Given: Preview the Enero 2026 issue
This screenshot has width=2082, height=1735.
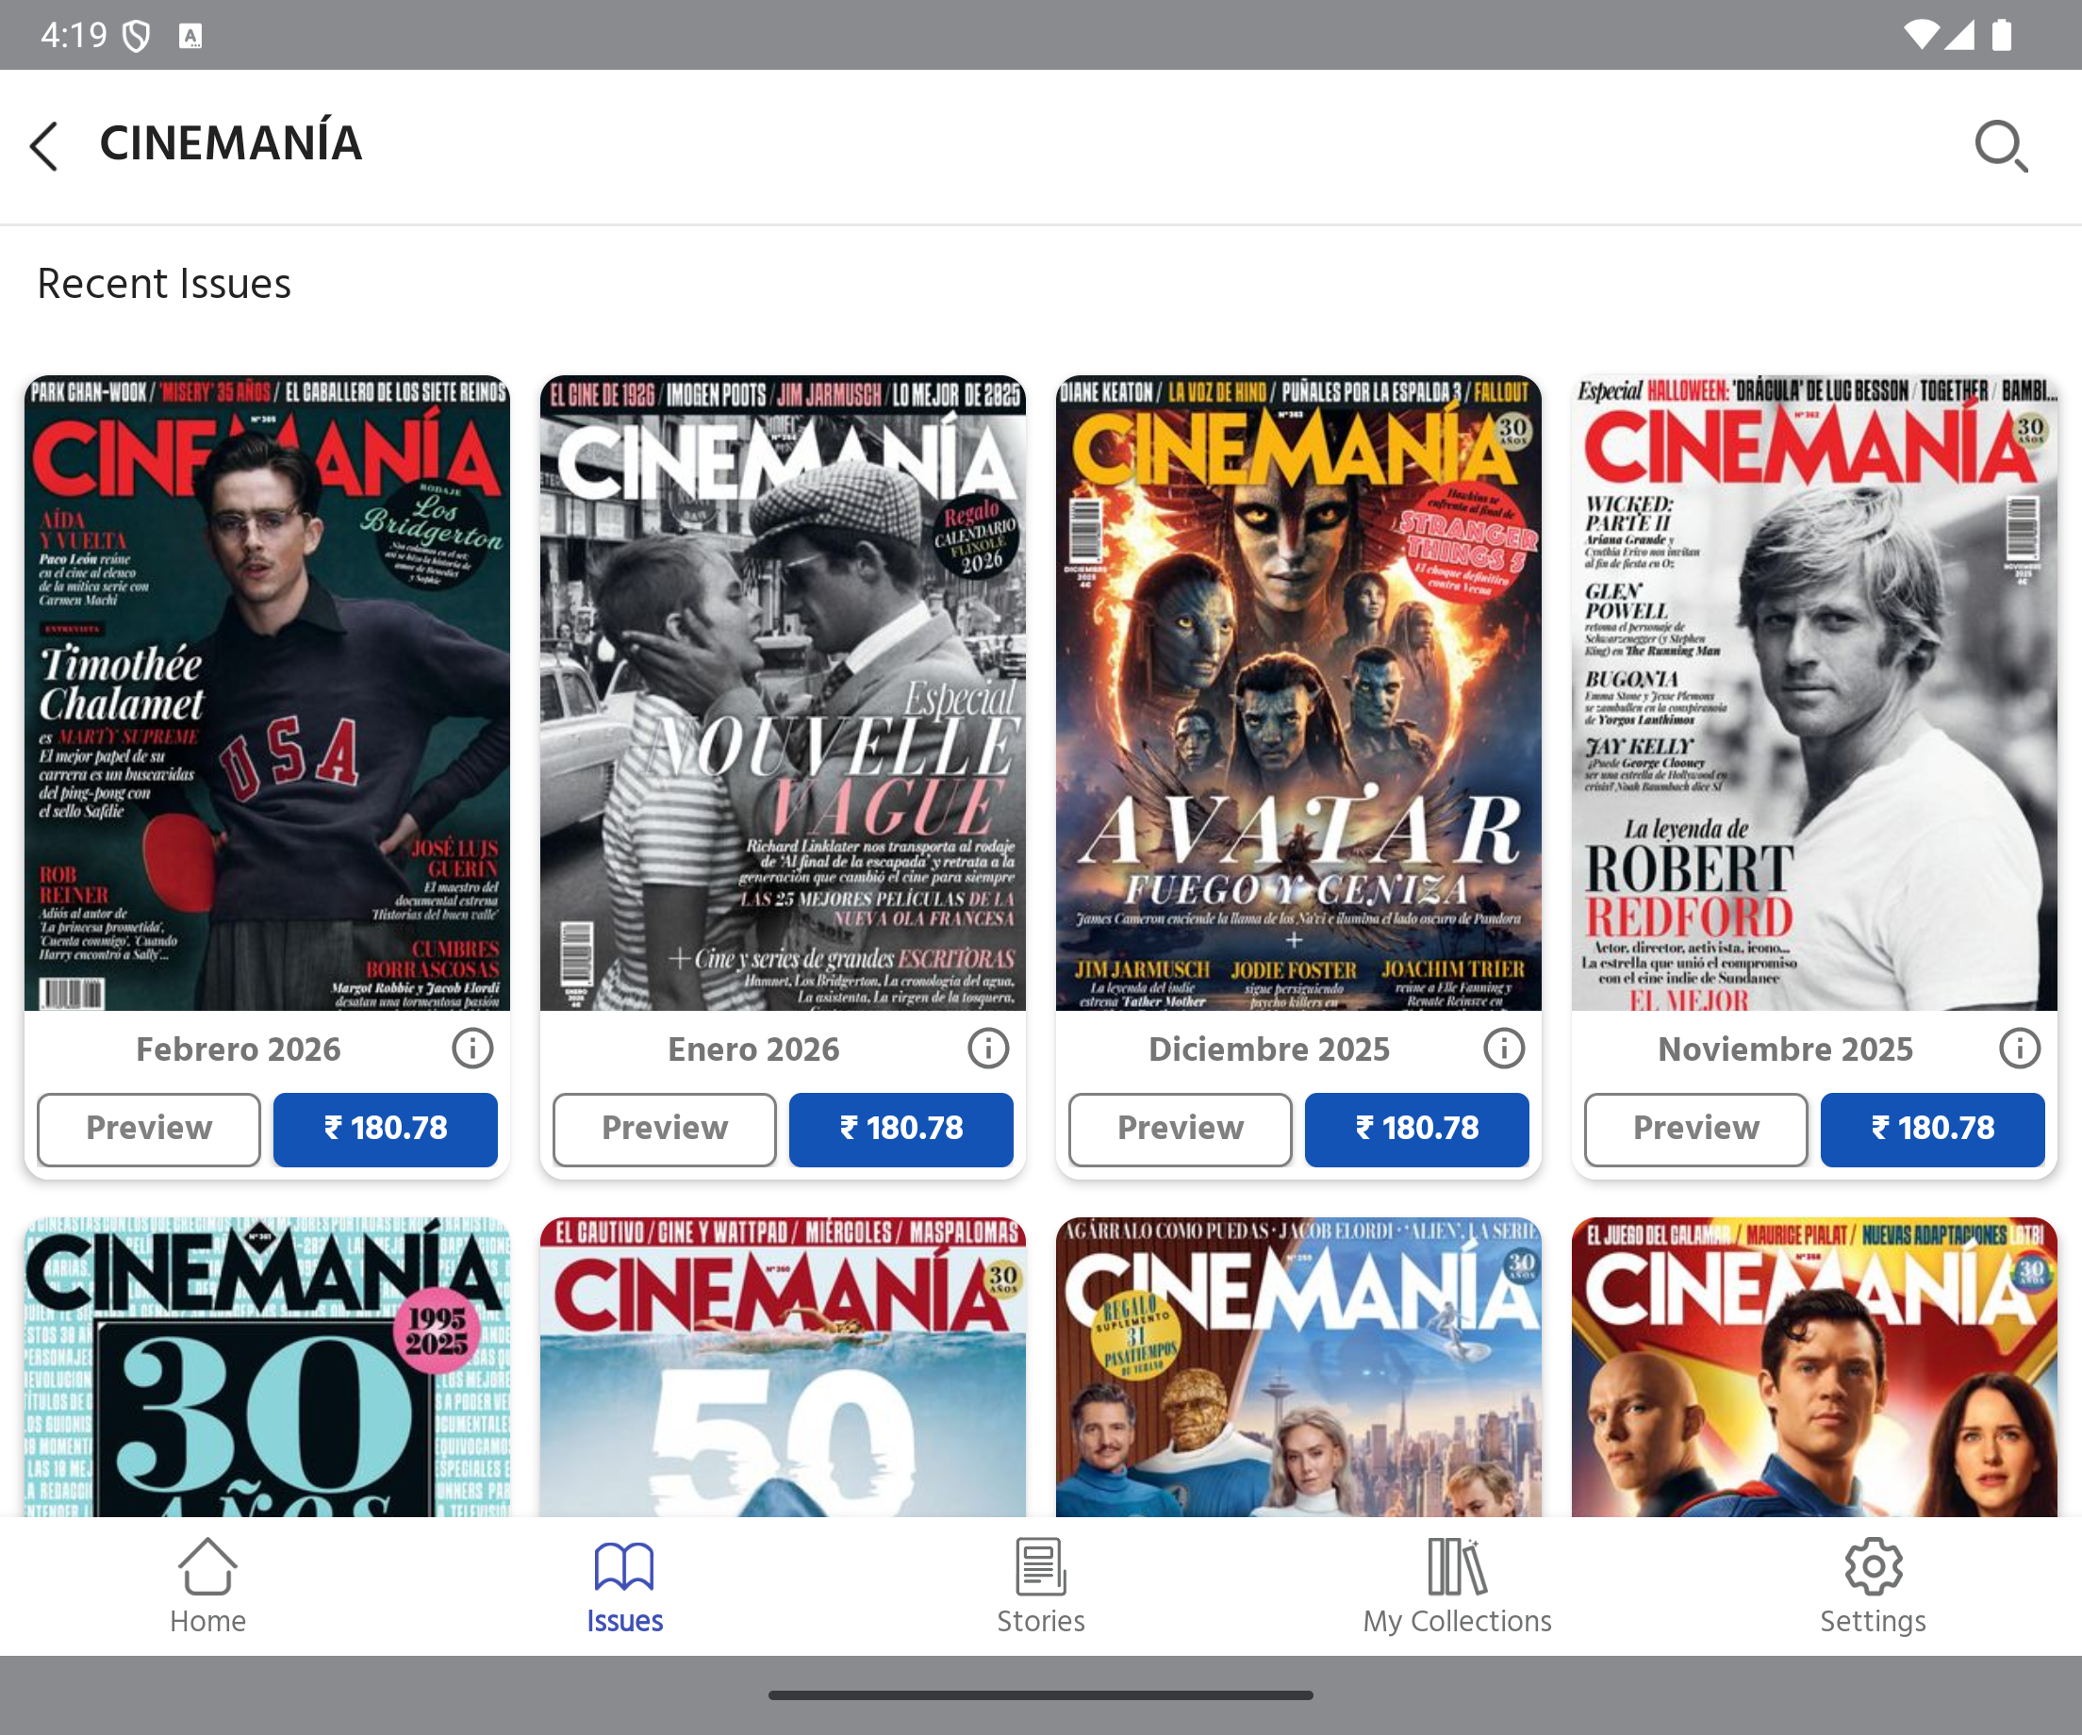Looking at the screenshot, I should click(x=664, y=1129).
